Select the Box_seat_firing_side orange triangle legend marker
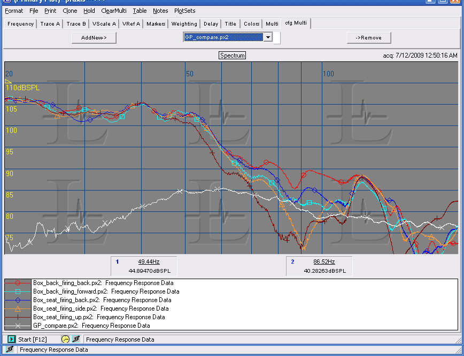Screen dimensions: 464x356 [18, 308]
